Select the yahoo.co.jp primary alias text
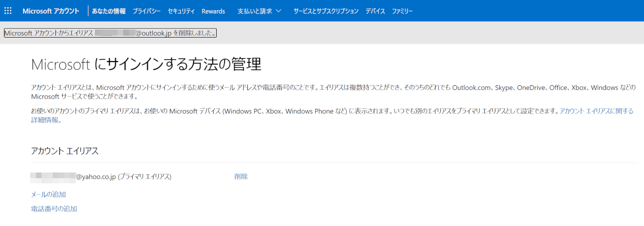 coord(101,176)
